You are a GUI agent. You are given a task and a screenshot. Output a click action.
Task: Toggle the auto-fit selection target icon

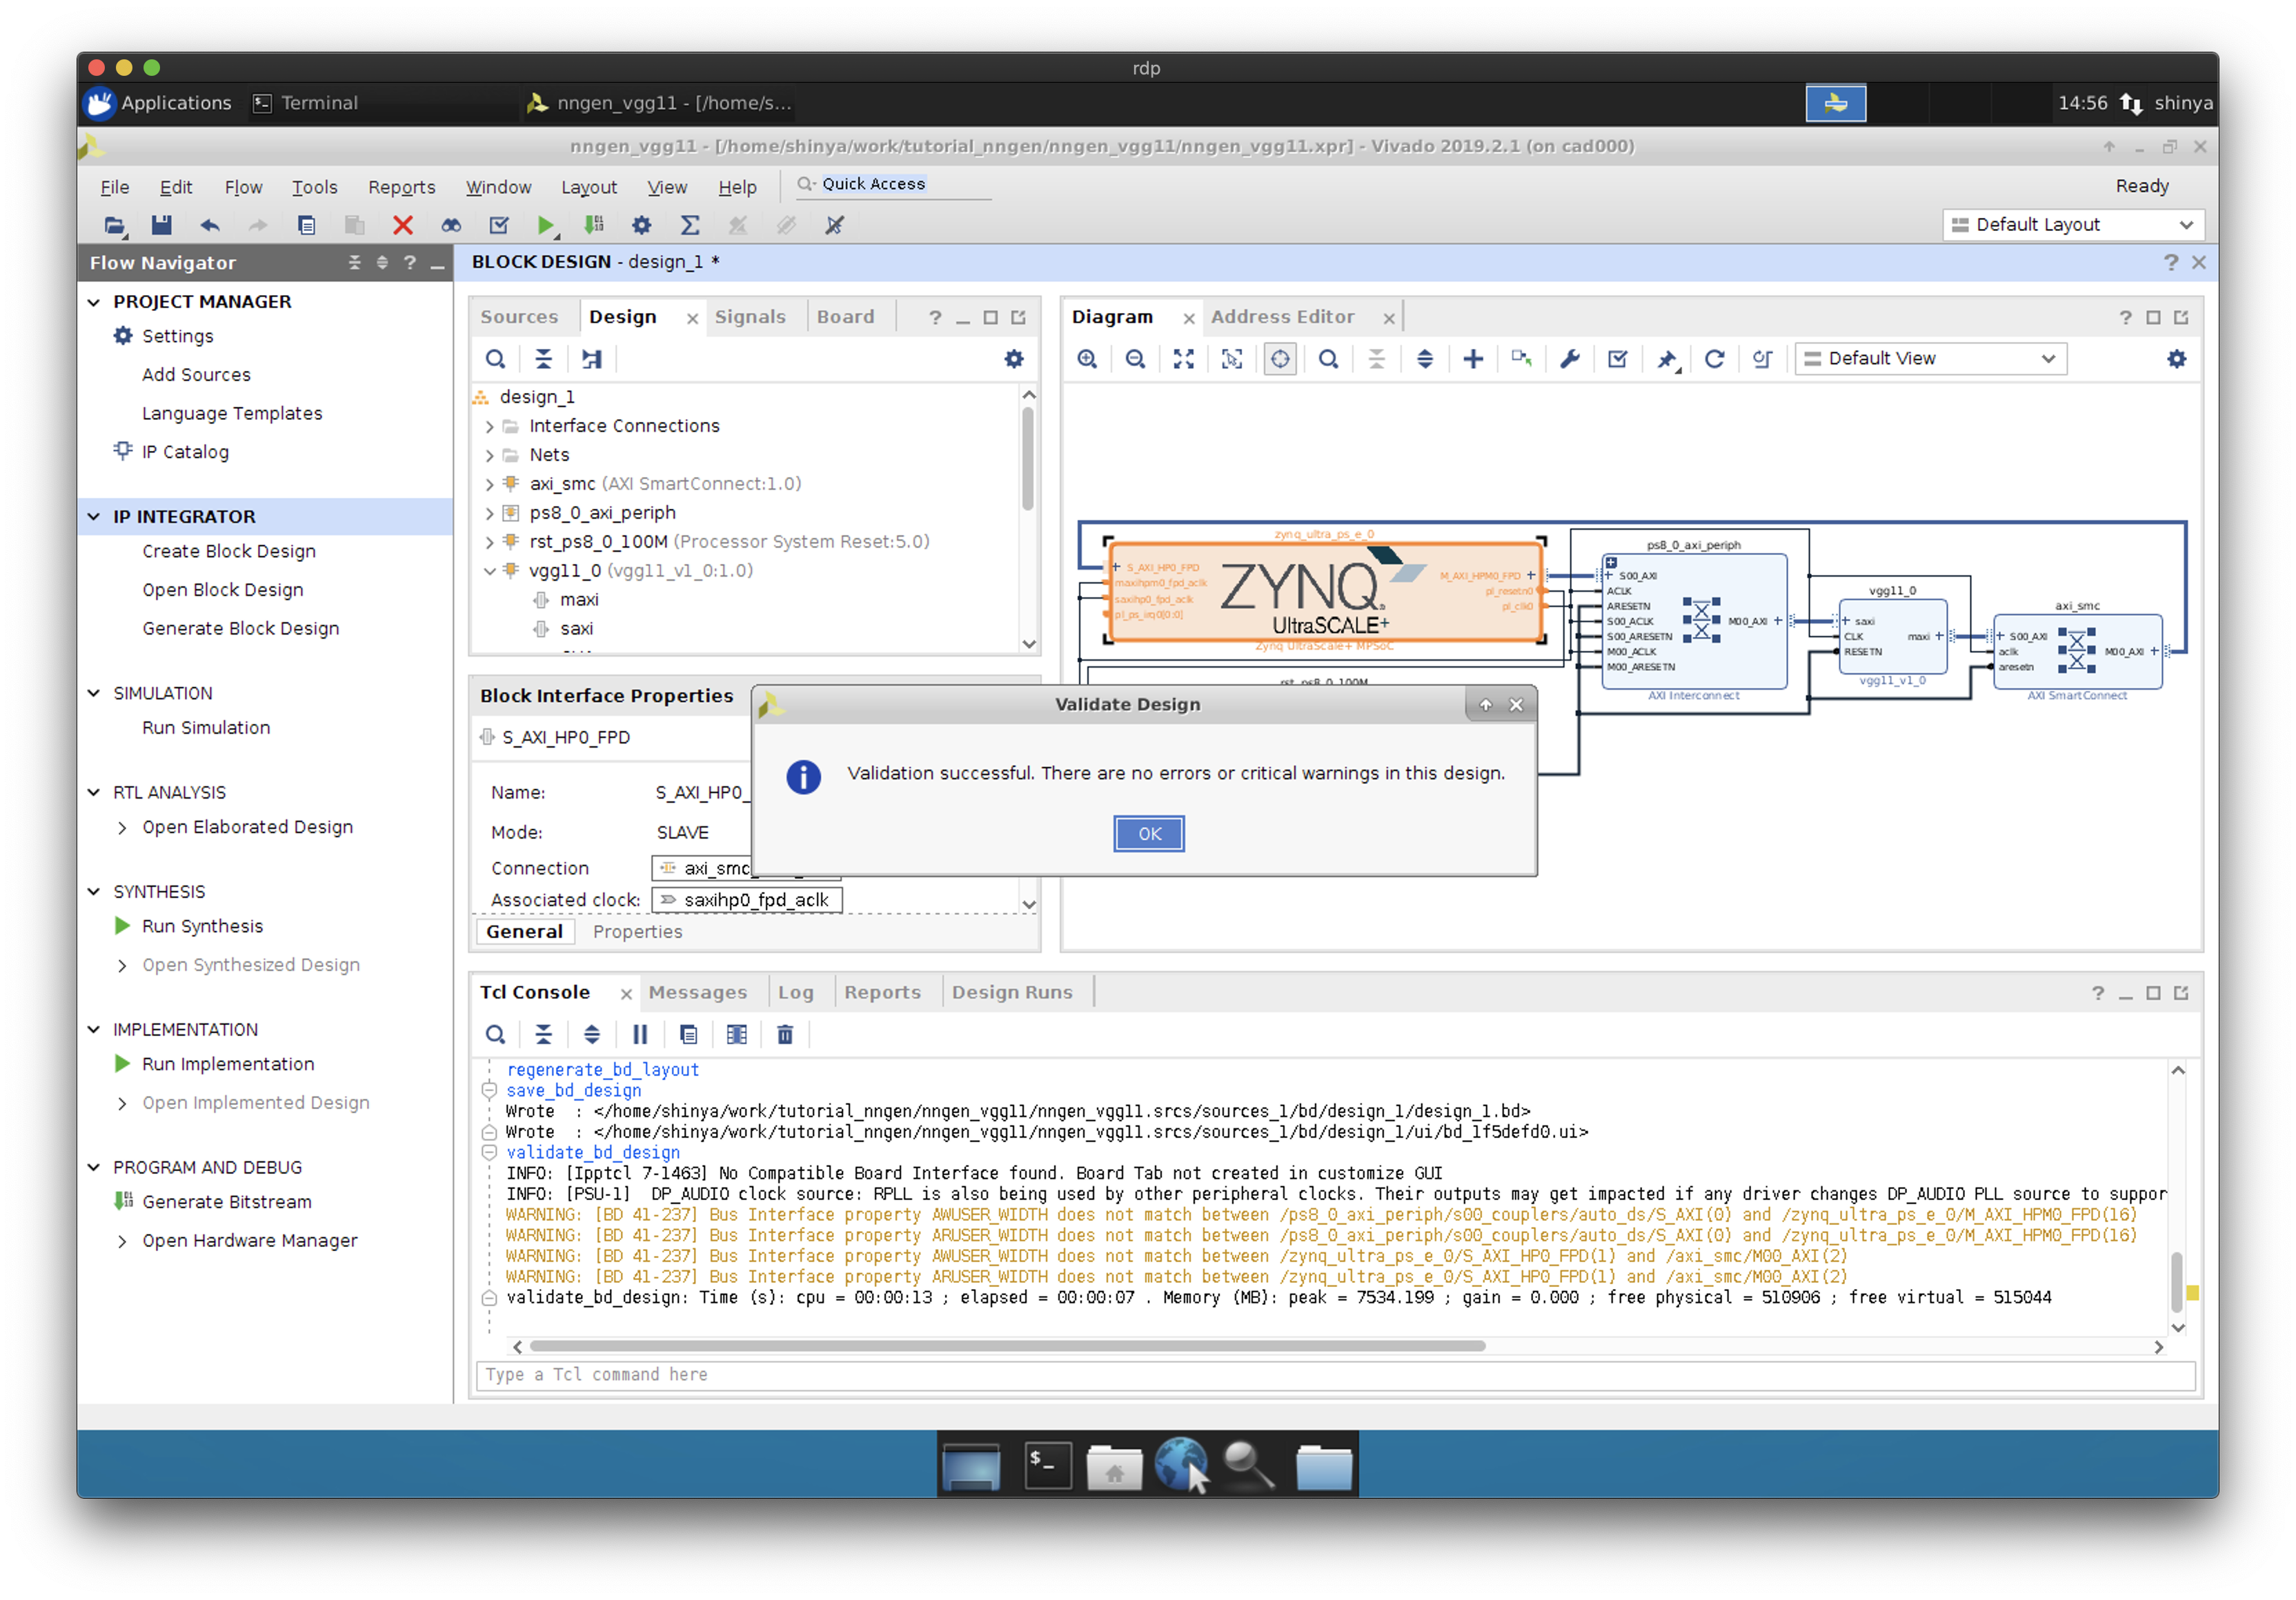pos(1280,359)
